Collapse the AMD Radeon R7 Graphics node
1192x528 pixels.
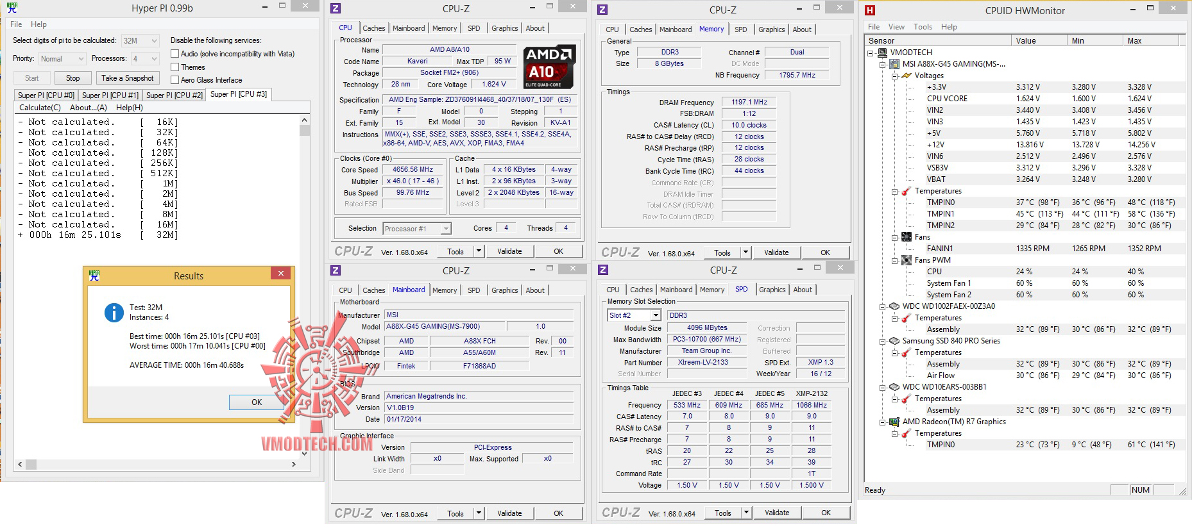click(x=883, y=422)
